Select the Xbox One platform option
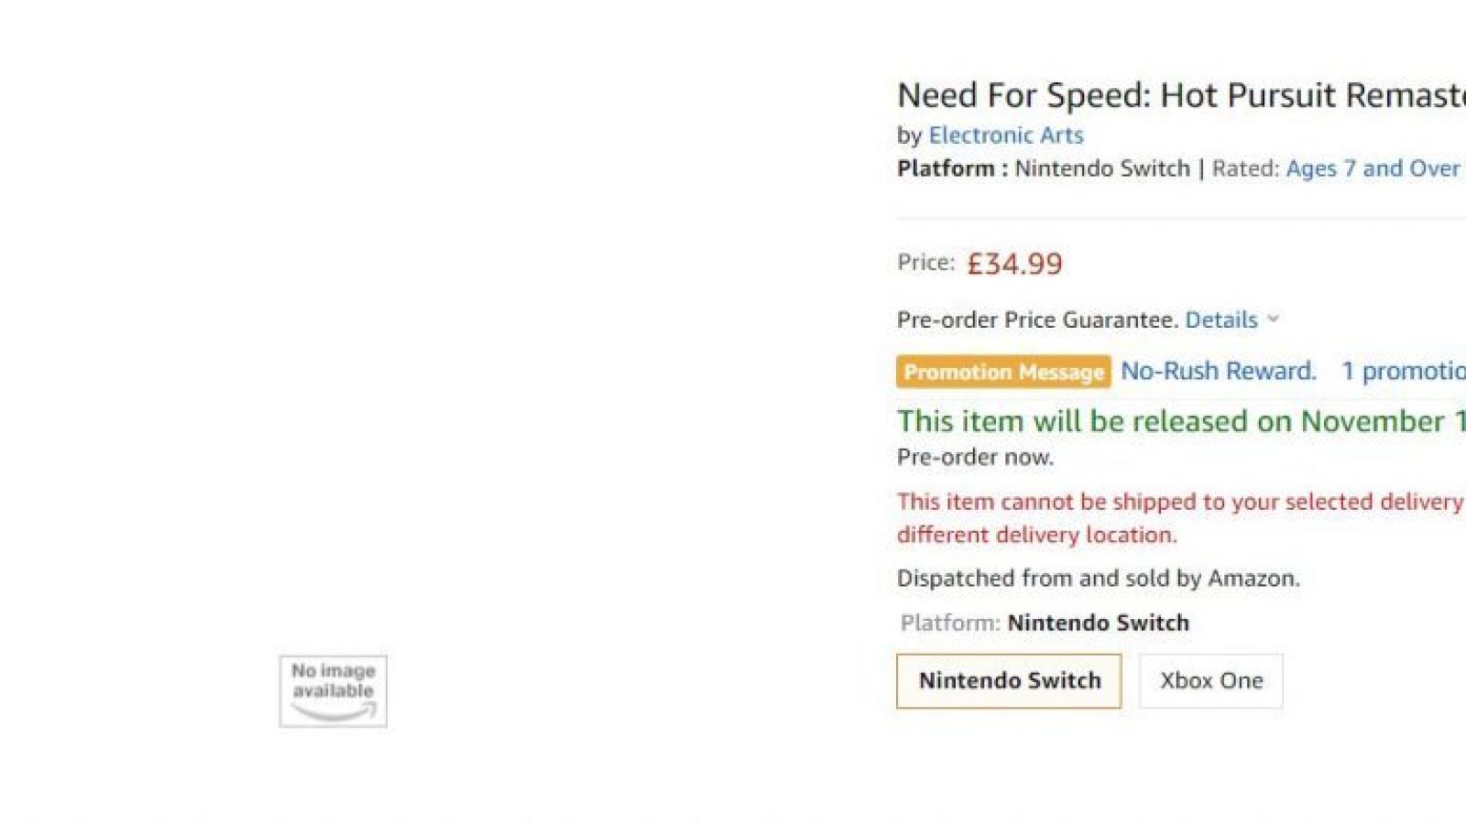The width and height of the screenshot is (1466, 824). [1211, 681]
